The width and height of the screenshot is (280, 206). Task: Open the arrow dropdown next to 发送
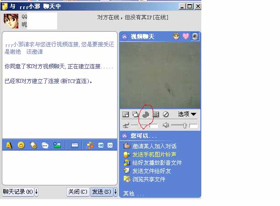point(116,192)
